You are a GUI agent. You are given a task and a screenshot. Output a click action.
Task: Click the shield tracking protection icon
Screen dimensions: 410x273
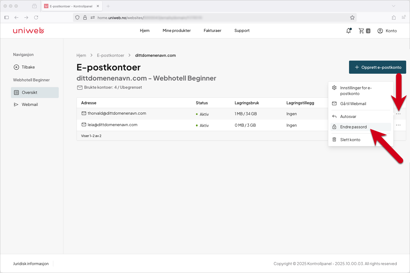77,17
